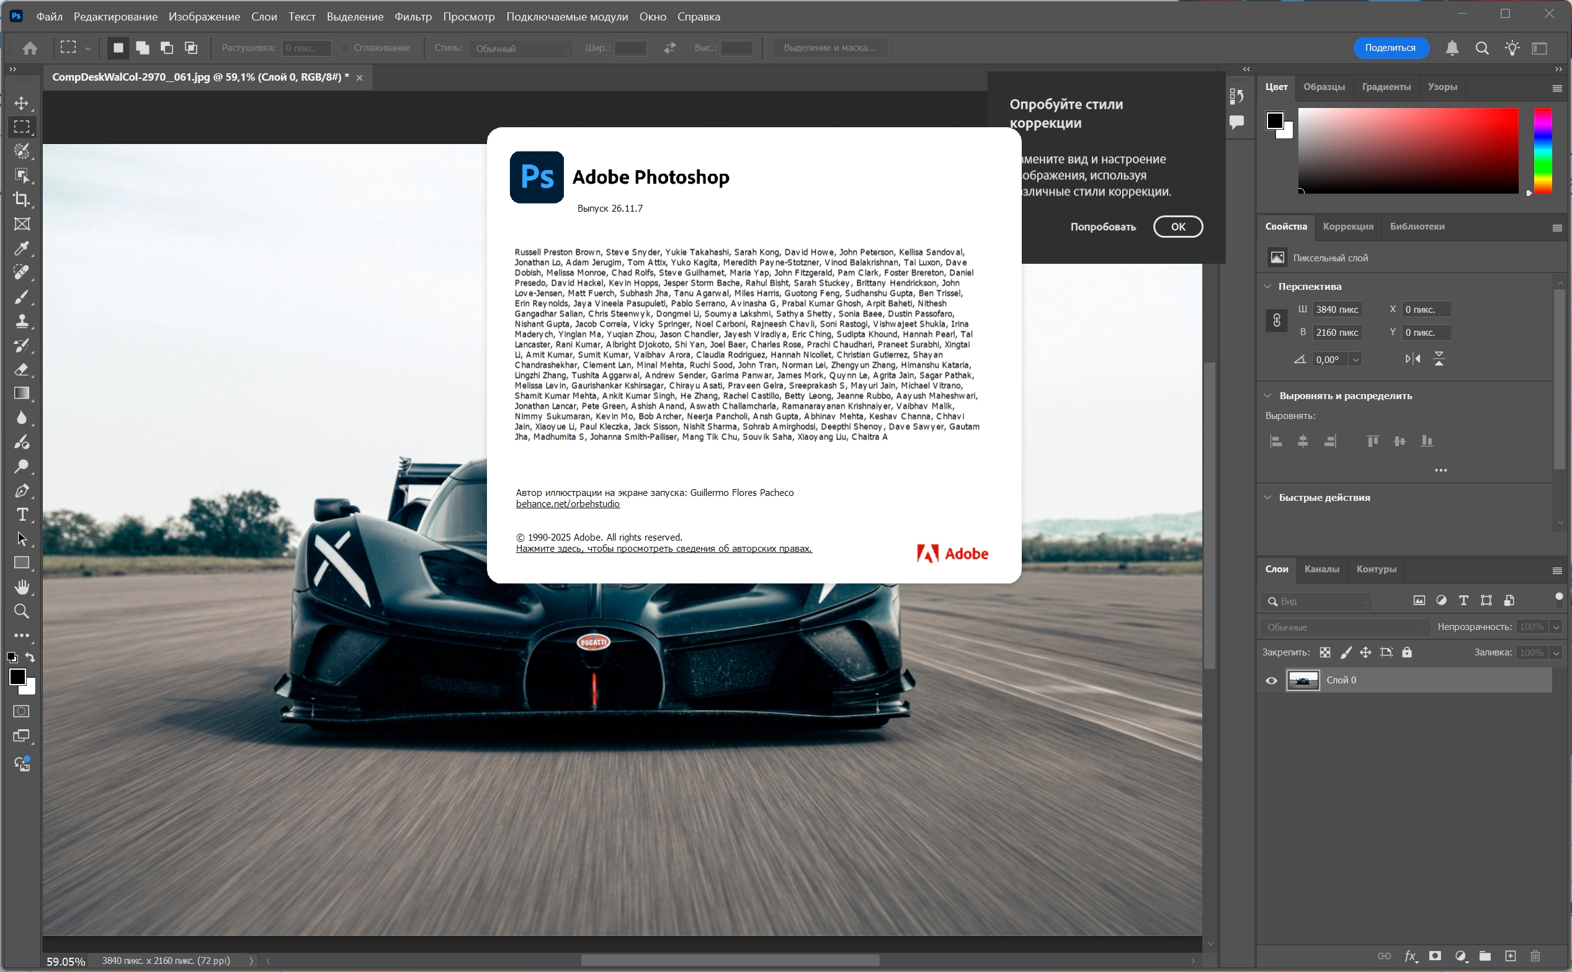
Task: Open the Справка menu
Action: [699, 17]
